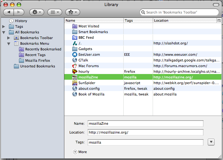
Task: Sort by the Name column header
Action: (x=94, y=20)
